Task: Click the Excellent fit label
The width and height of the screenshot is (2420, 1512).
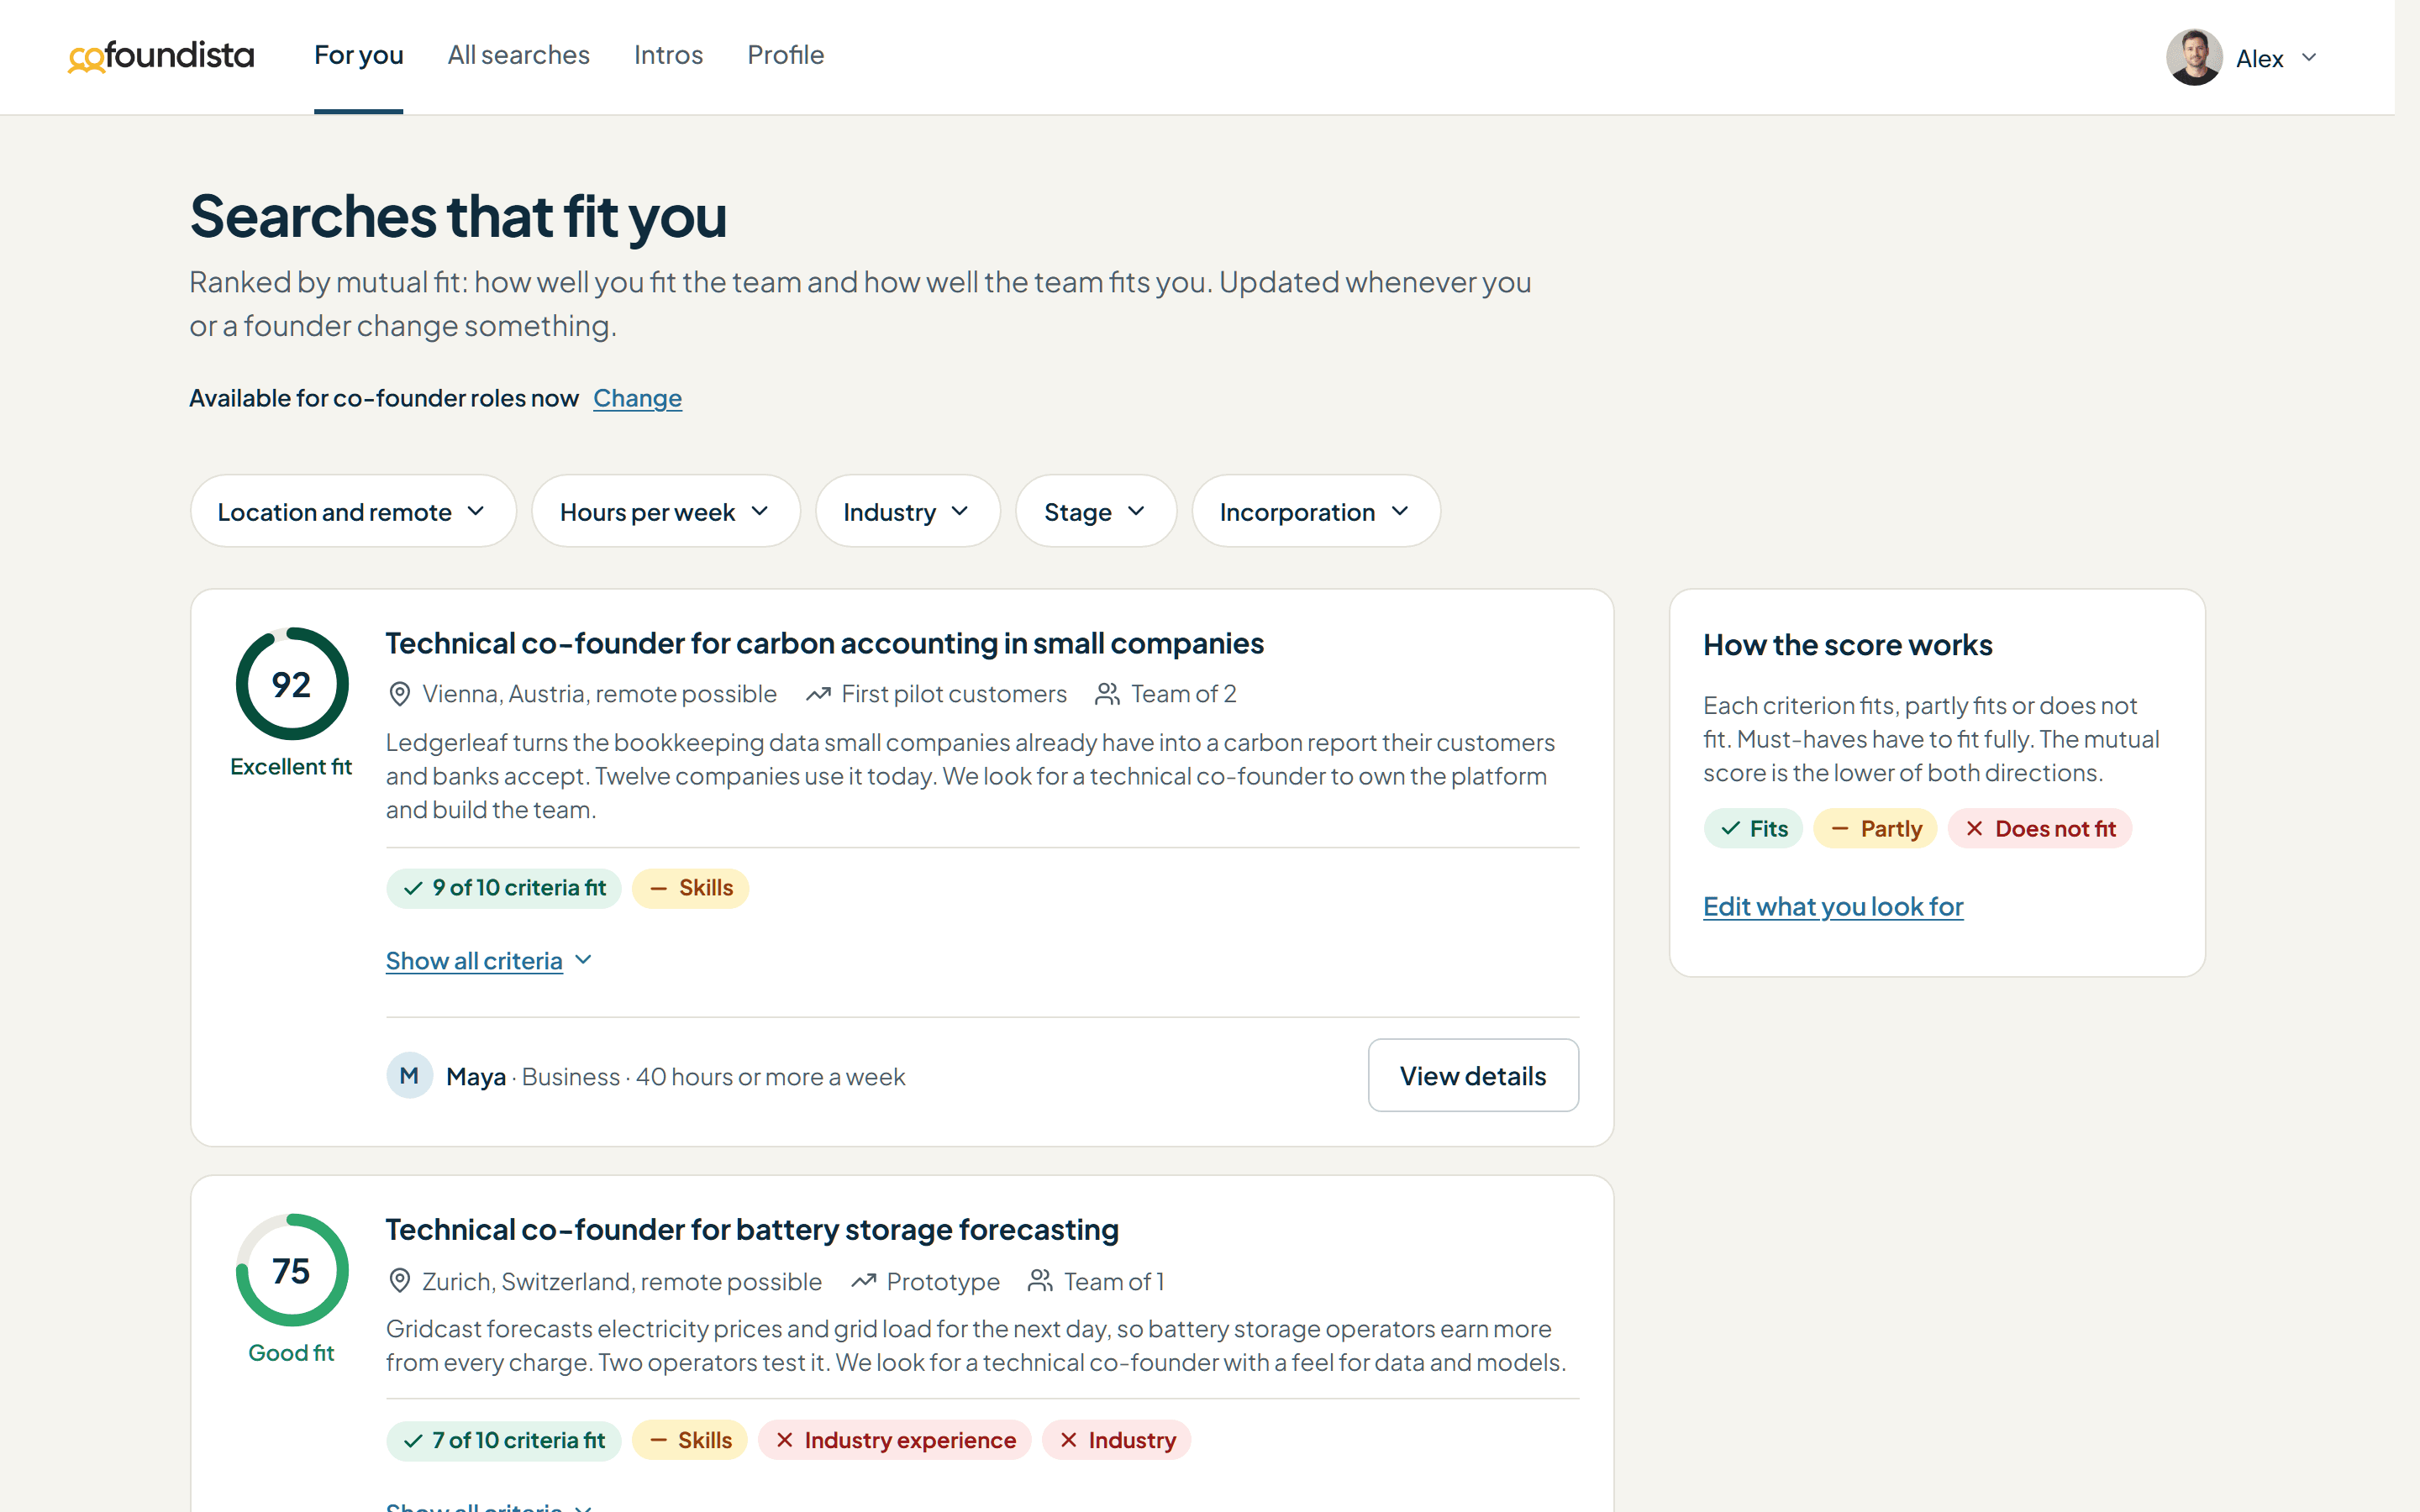Action: tap(291, 767)
